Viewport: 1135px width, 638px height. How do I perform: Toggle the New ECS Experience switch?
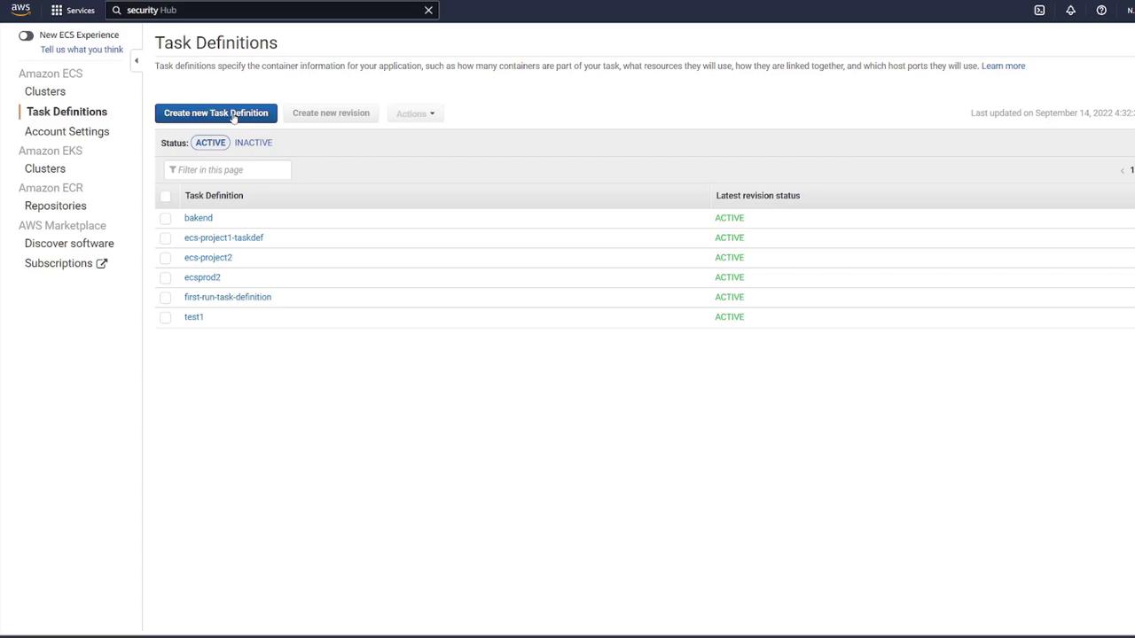coord(26,35)
